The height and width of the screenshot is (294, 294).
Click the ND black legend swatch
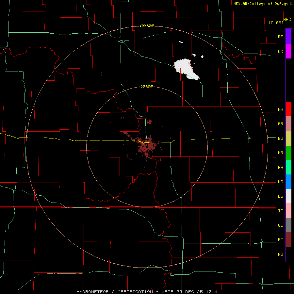coord(288,254)
